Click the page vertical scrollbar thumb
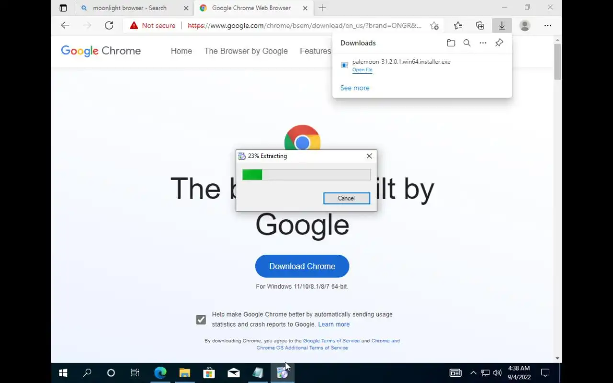 pos(557,61)
